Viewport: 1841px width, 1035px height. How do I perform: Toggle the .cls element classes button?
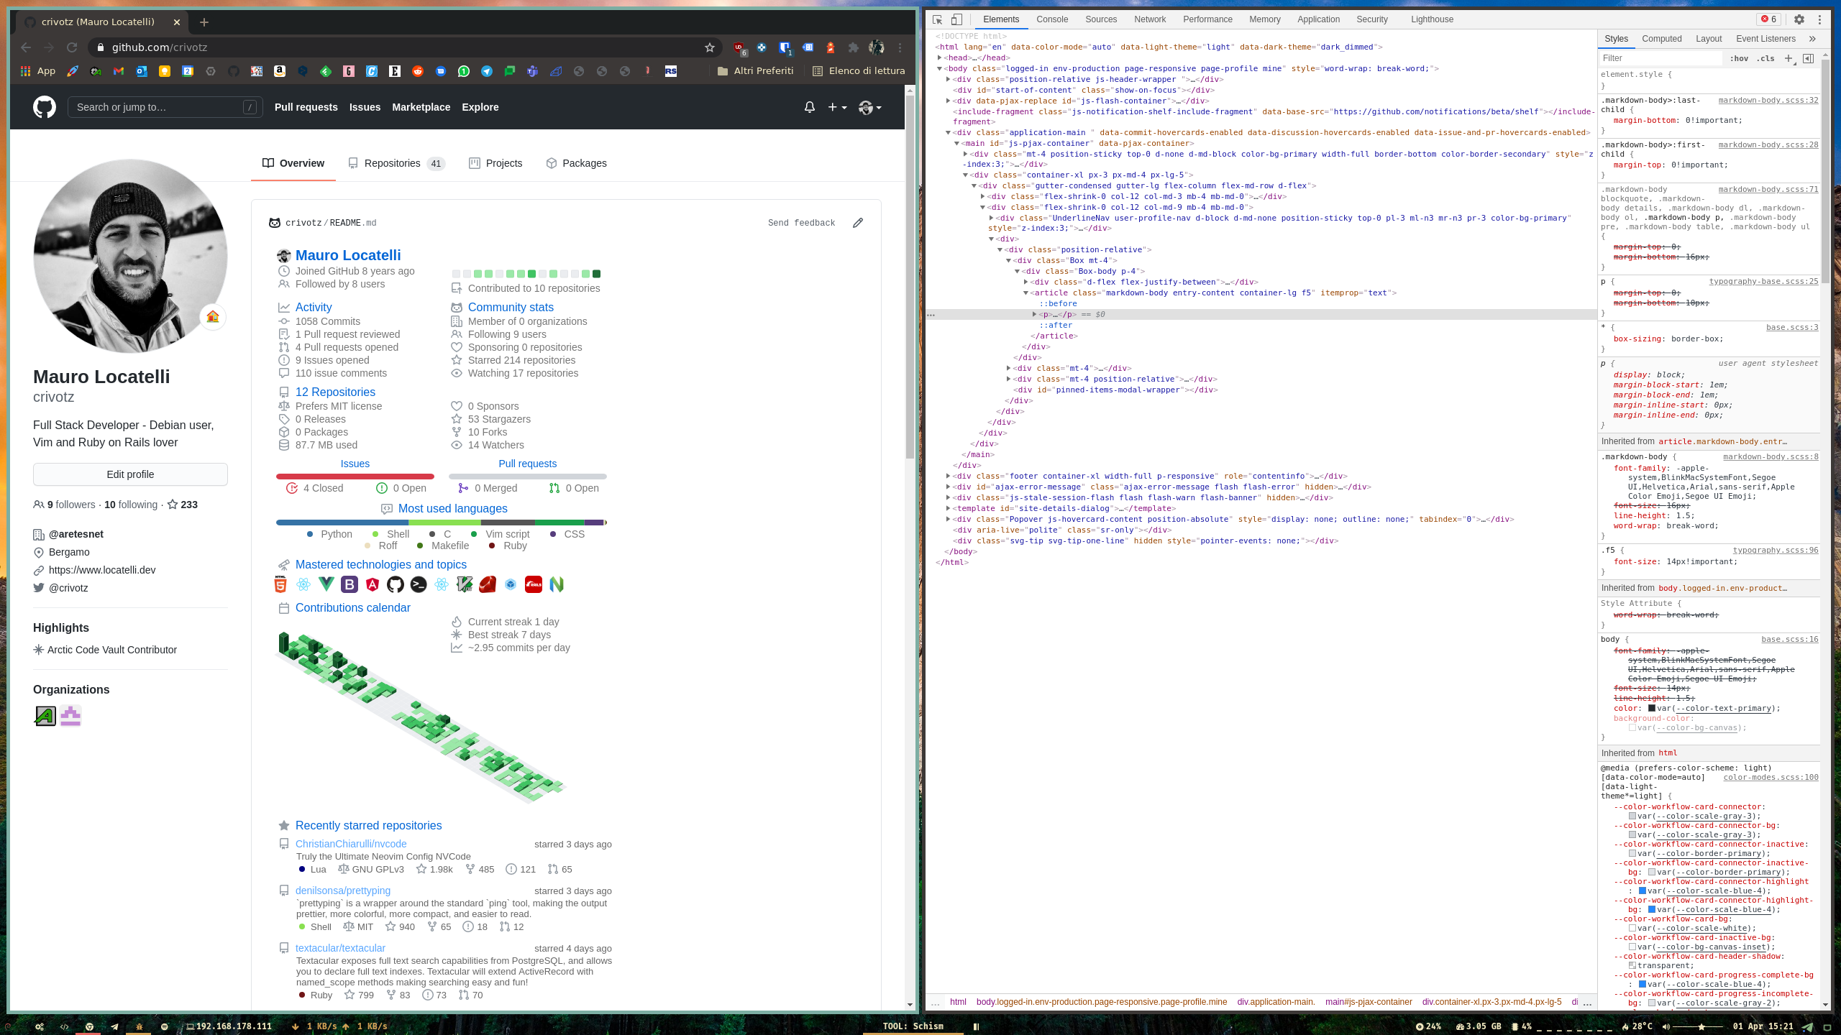1765,58
